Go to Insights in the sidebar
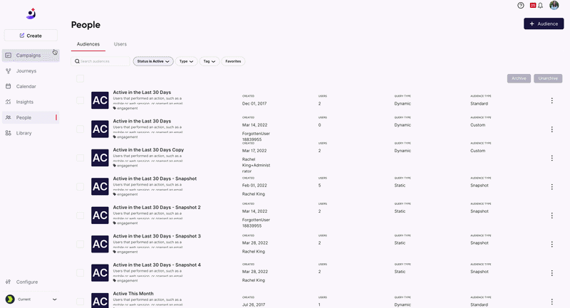The height and width of the screenshot is (308, 570). (x=31, y=102)
